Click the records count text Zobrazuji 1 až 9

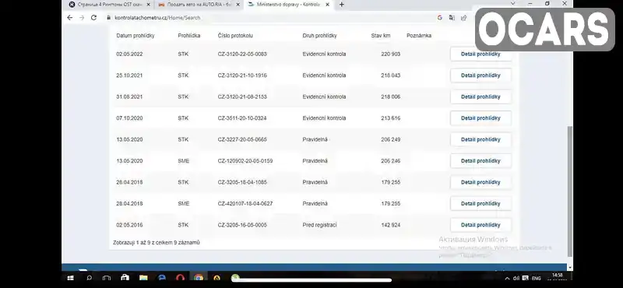click(157, 242)
